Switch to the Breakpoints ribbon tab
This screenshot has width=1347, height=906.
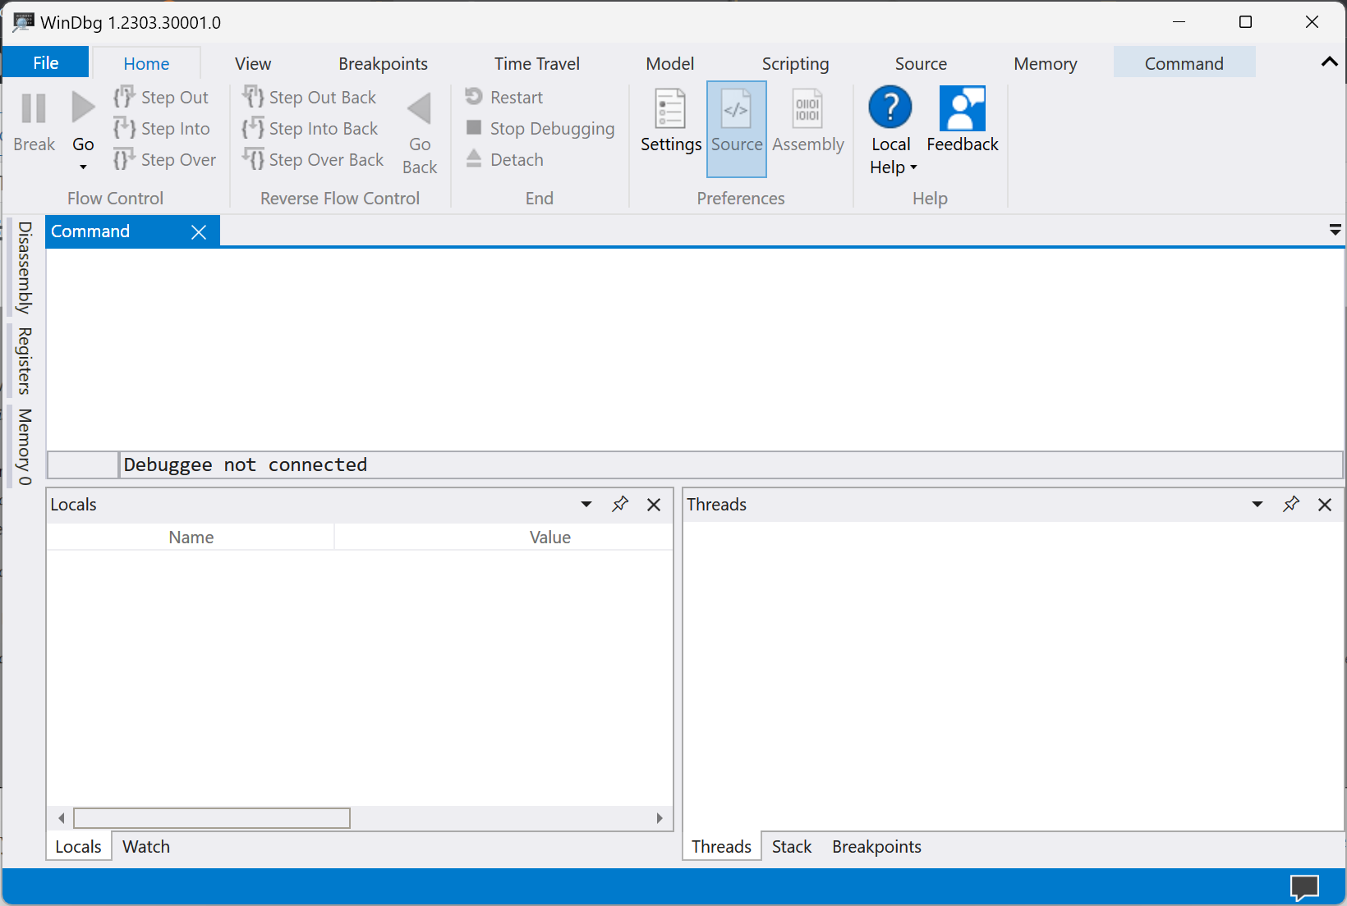pyautogui.click(x=383, y=63)
